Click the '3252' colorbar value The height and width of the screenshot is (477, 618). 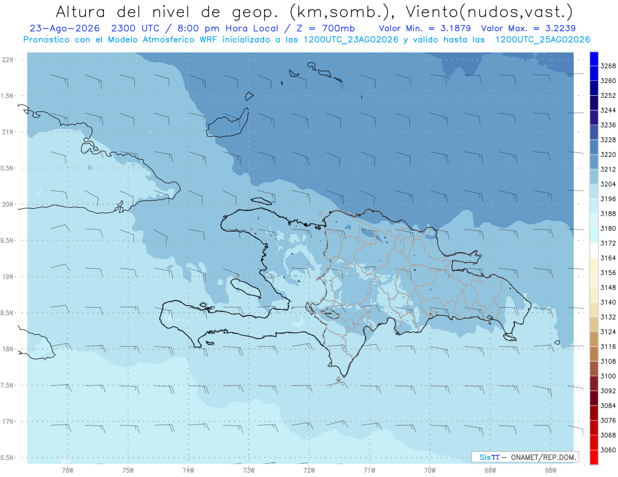tap(608, 96)
